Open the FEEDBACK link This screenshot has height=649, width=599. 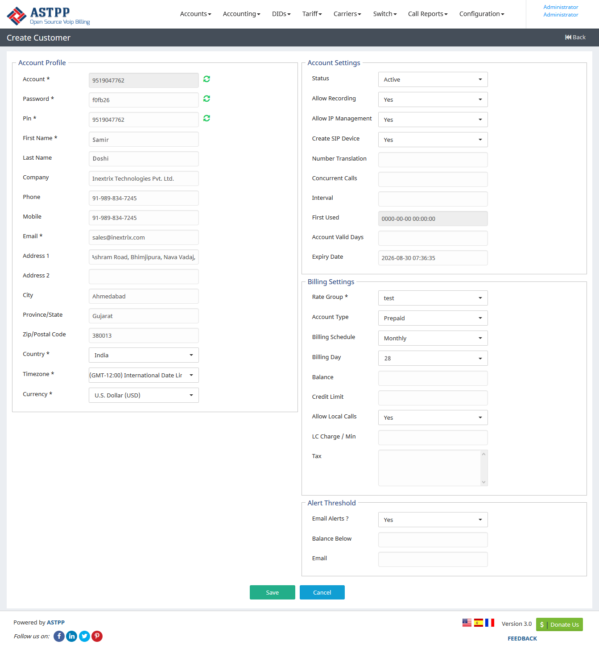522,638
